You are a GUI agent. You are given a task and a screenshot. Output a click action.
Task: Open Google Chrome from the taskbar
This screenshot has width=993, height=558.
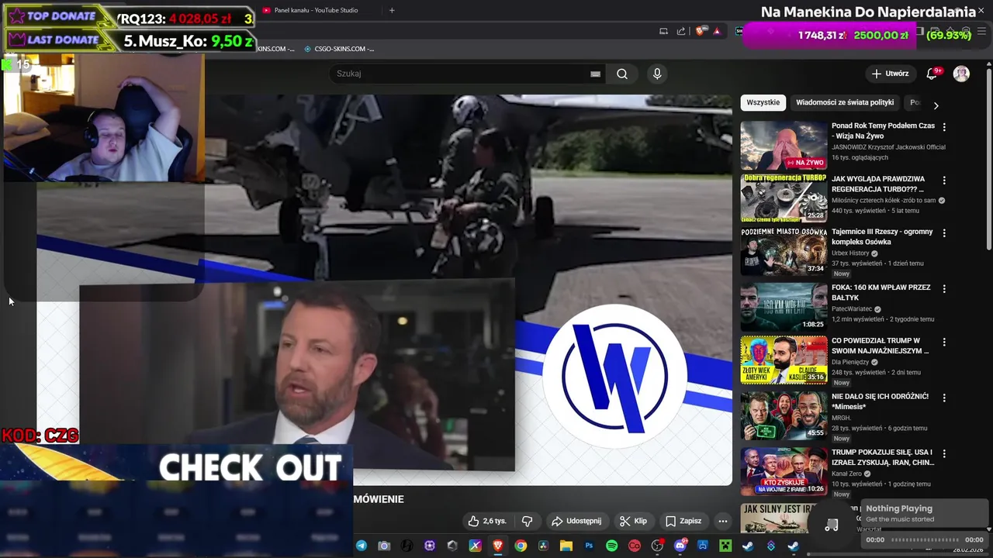pyautogui.click(x=521, y=546)
